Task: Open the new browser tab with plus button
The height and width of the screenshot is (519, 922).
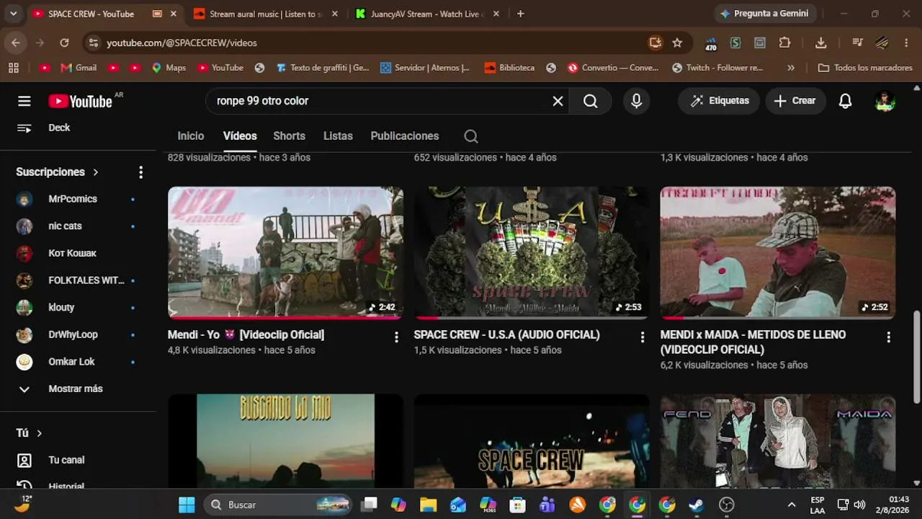Action: coord(521,14)
